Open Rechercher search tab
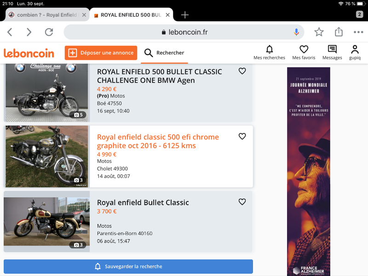The image size is (368, 276). 164,53
